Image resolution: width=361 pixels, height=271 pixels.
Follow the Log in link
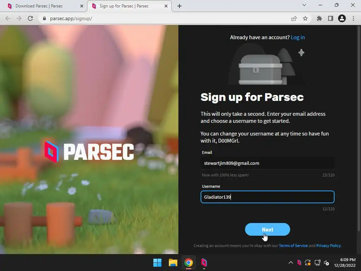298,37
